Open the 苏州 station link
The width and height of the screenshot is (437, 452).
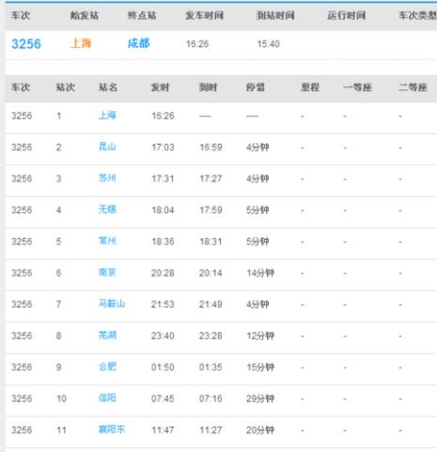[x=107, y=178]
